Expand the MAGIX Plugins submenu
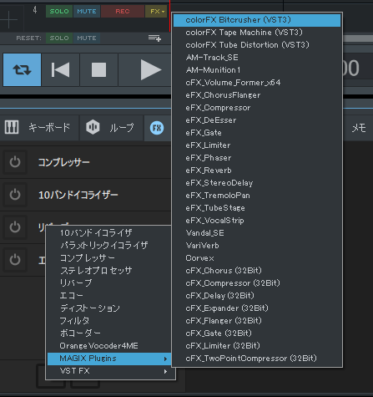This screenshot has width=373, height=397. [x=109, y=359]
